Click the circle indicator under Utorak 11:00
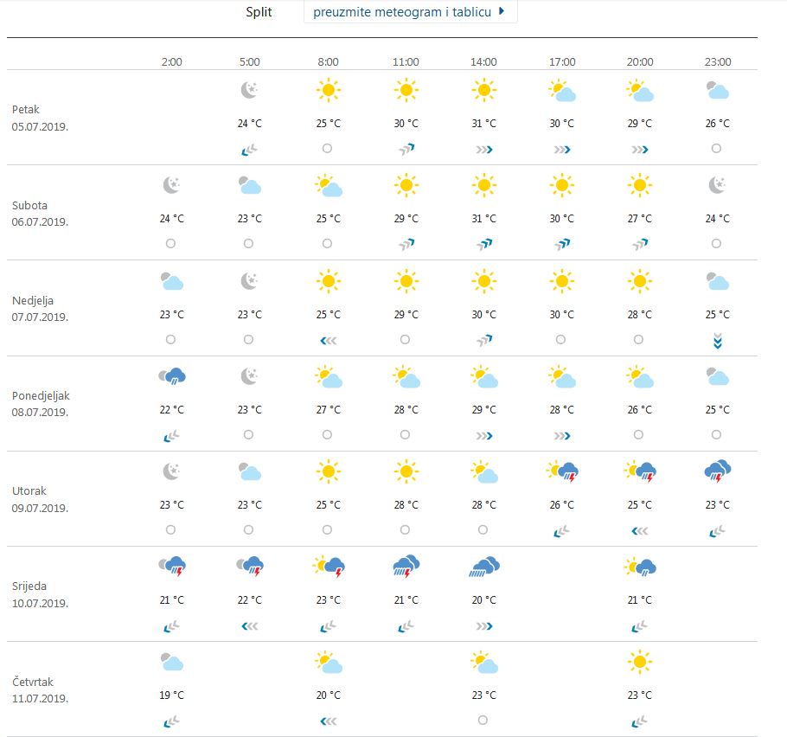787x737 pixels. pyautogui.click(x=405, y=529)
